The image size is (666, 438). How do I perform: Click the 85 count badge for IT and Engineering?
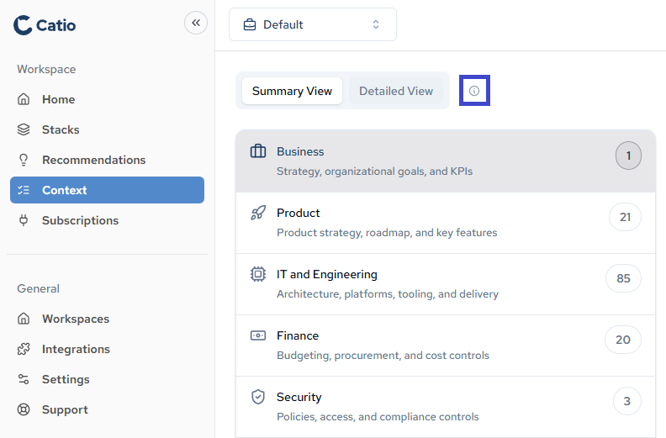click(623, 278)
